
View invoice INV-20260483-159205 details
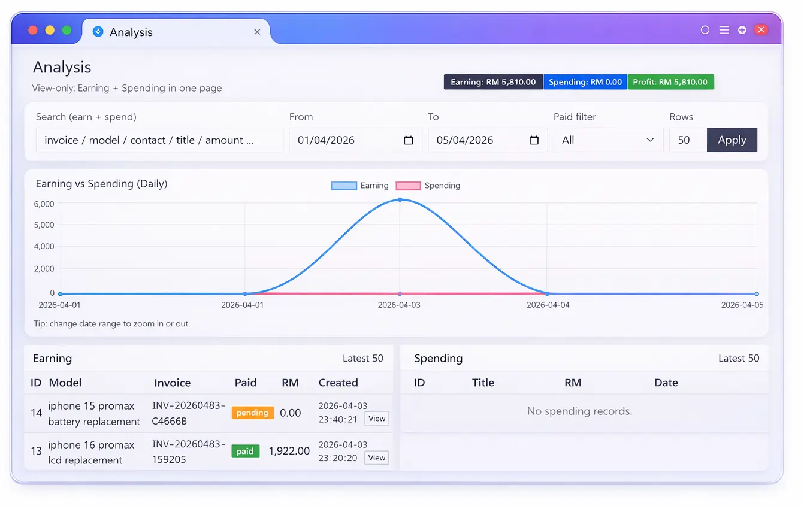pos(376,457)
